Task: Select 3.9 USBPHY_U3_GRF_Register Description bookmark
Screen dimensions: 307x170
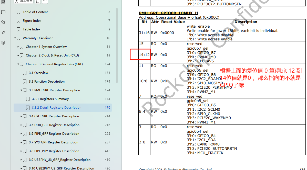Action: [x=60, y=160]
